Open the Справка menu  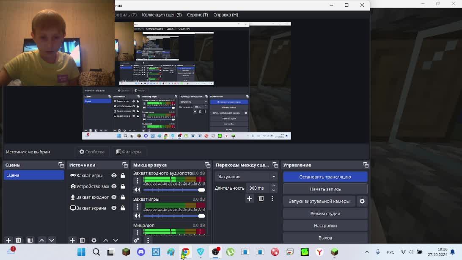(x=225, y=15)
